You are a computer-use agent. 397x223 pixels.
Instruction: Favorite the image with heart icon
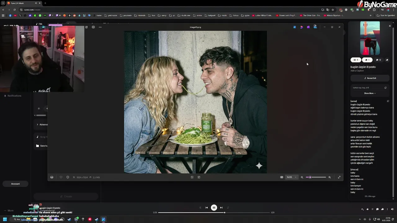(61, 177)
